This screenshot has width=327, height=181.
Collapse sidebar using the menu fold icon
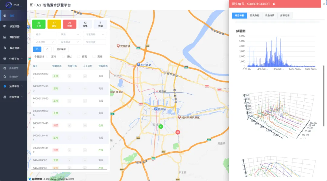(32, 5)
